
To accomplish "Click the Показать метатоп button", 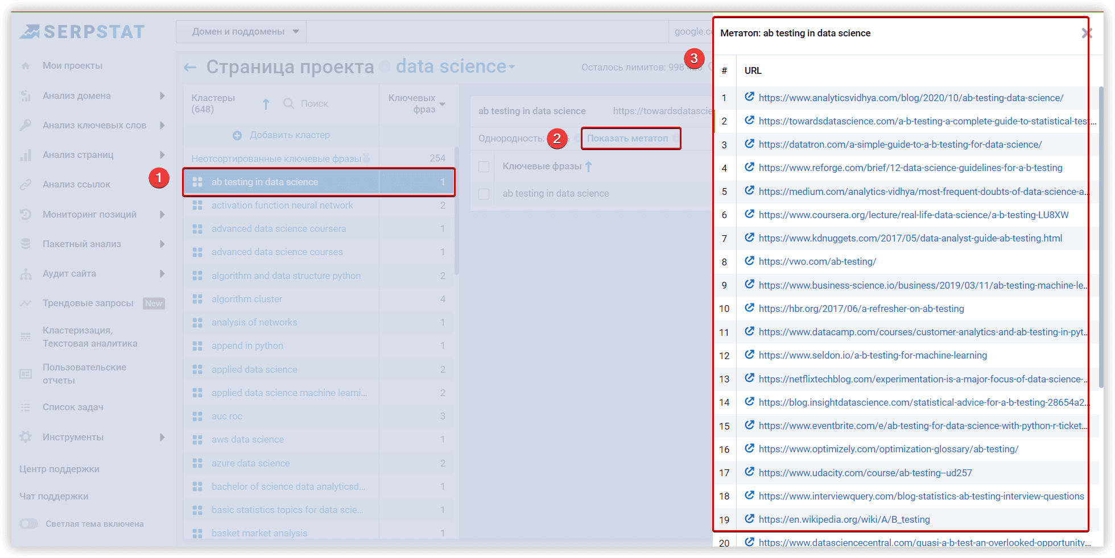I will [627, 138].
